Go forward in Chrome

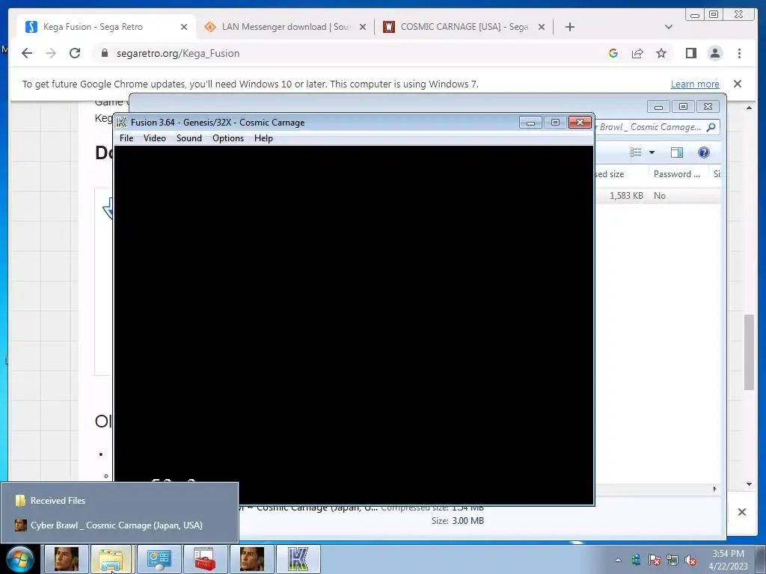point(51,53)
